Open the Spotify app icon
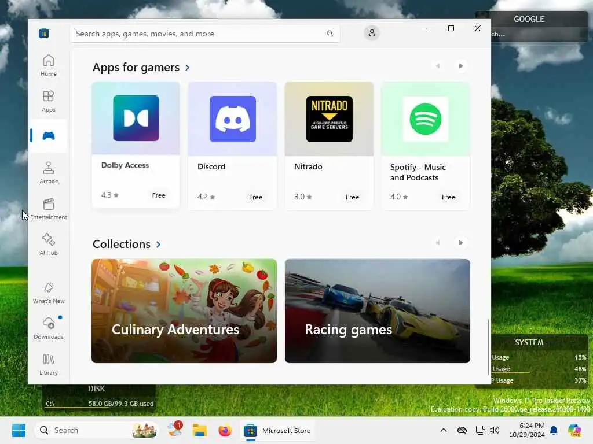 pos(426,119)
